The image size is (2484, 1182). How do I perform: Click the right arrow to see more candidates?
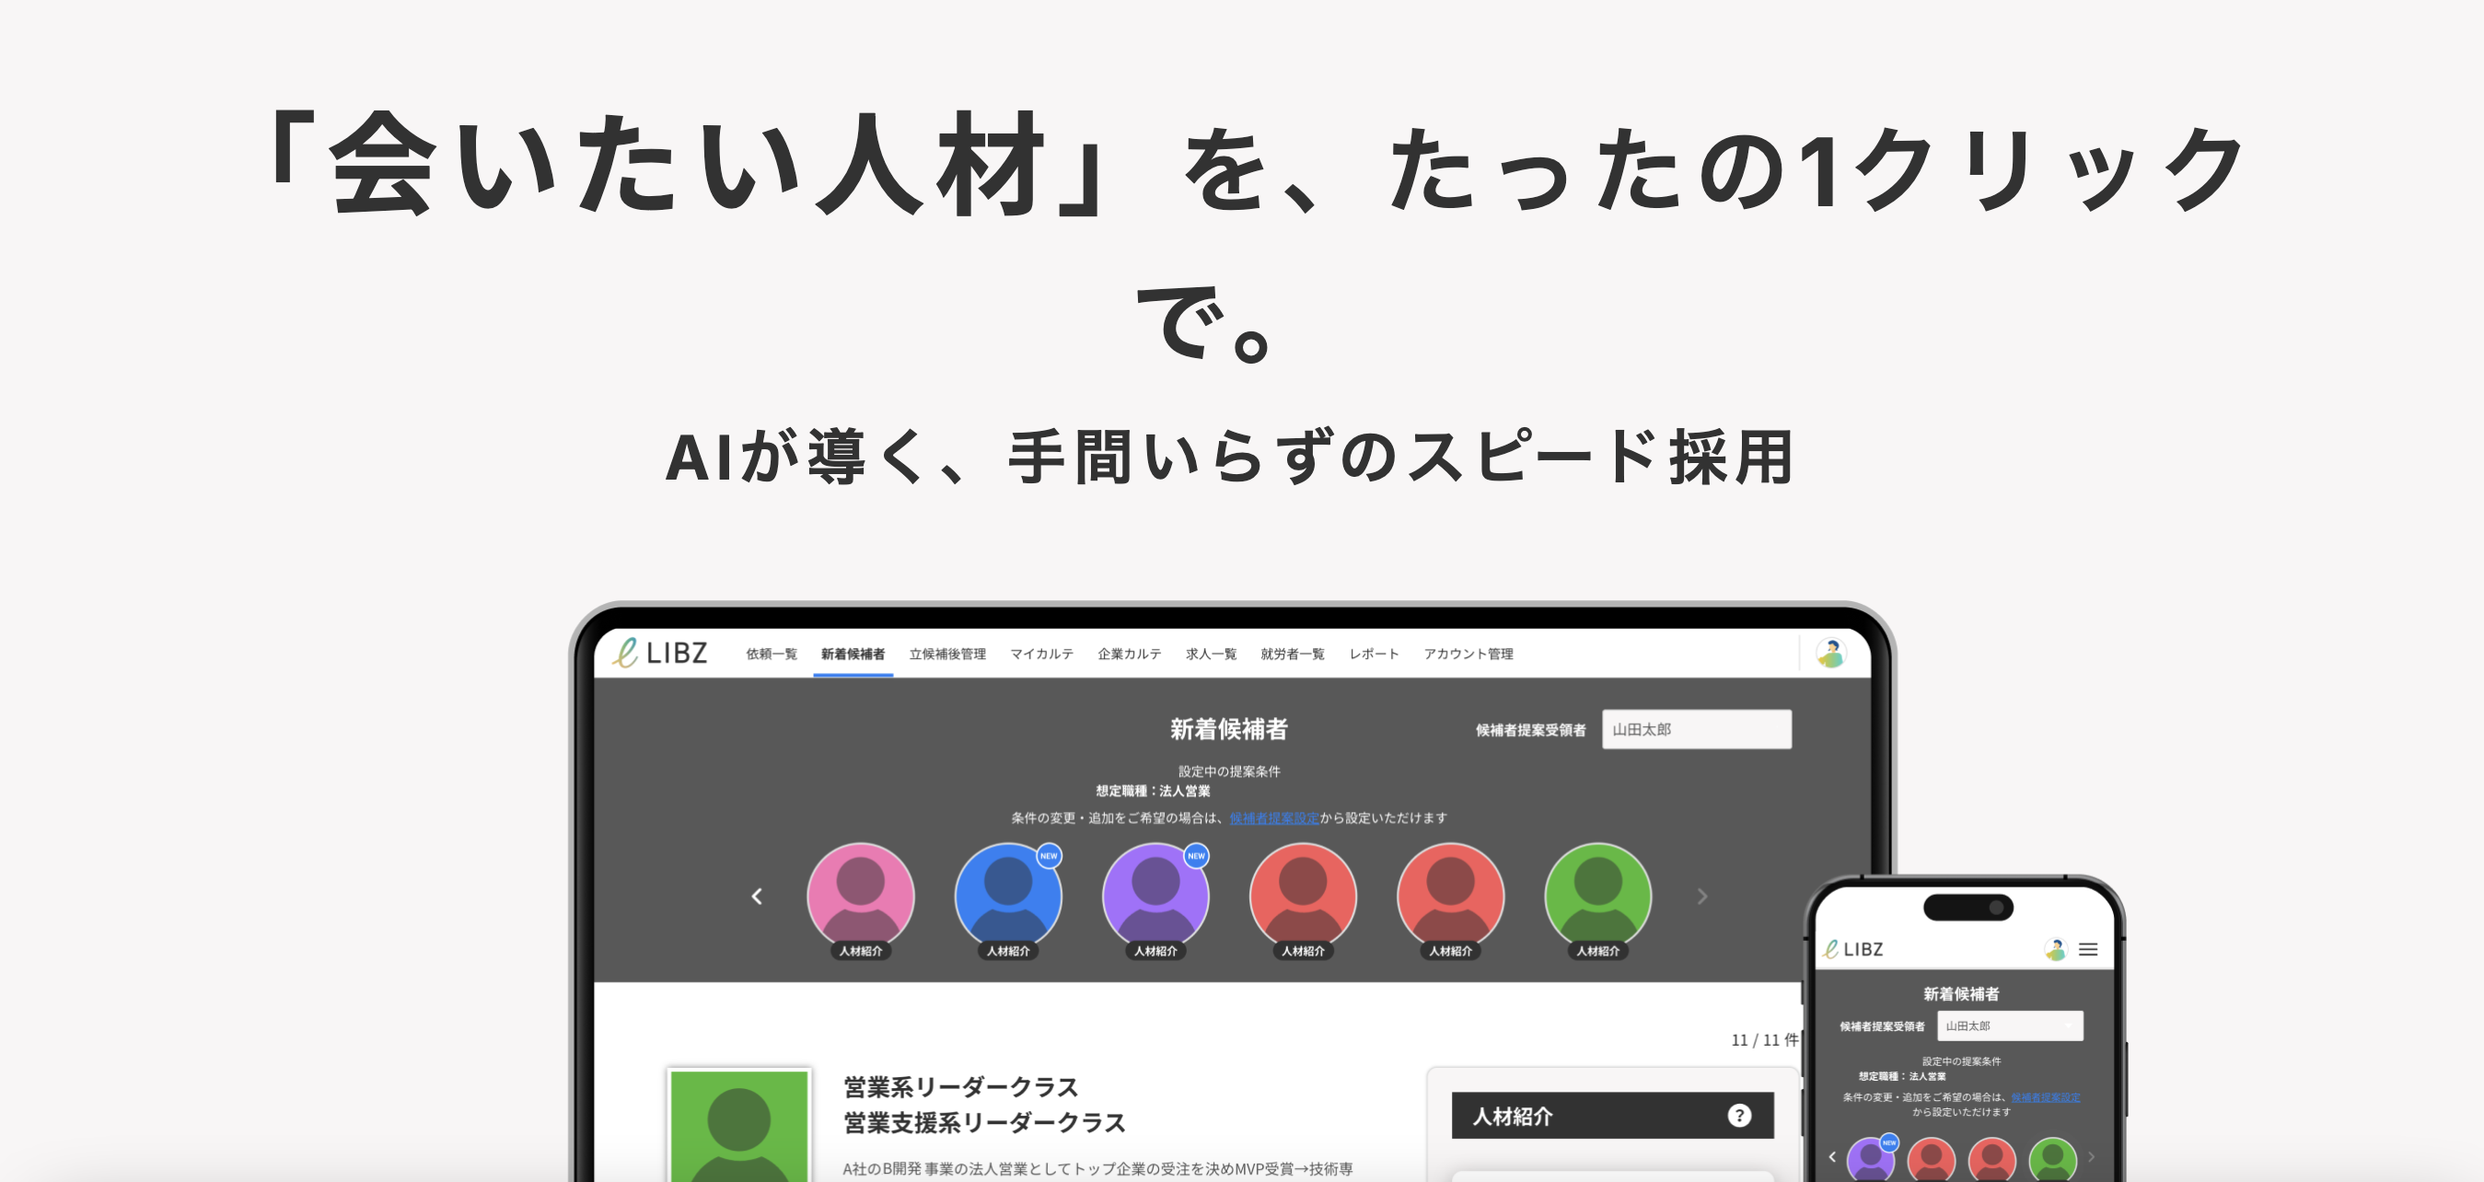(1702, 897)
